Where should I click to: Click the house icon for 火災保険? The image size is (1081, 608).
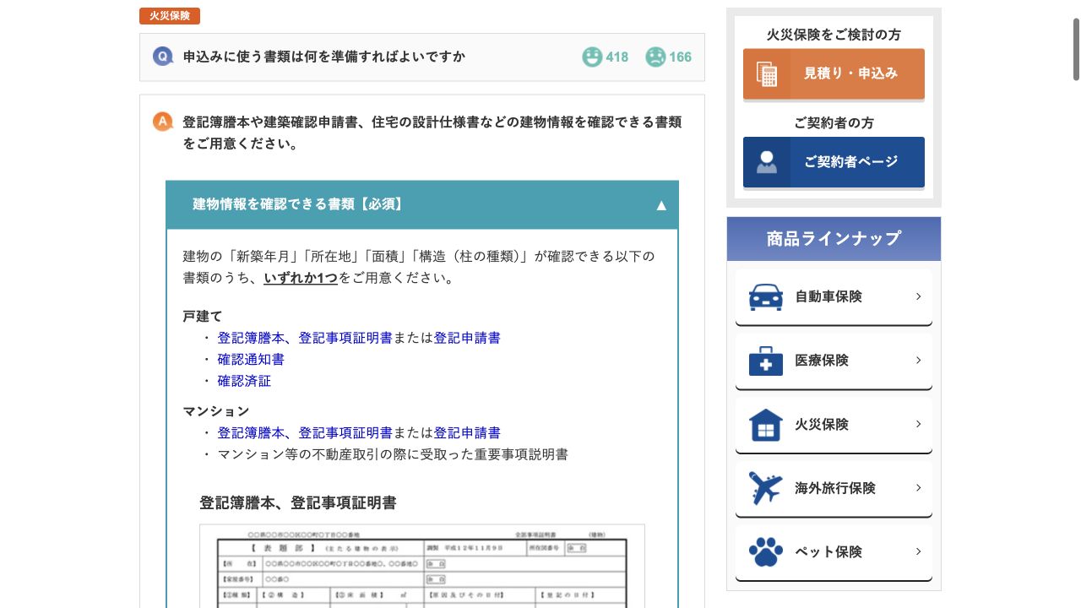point(766,425)
